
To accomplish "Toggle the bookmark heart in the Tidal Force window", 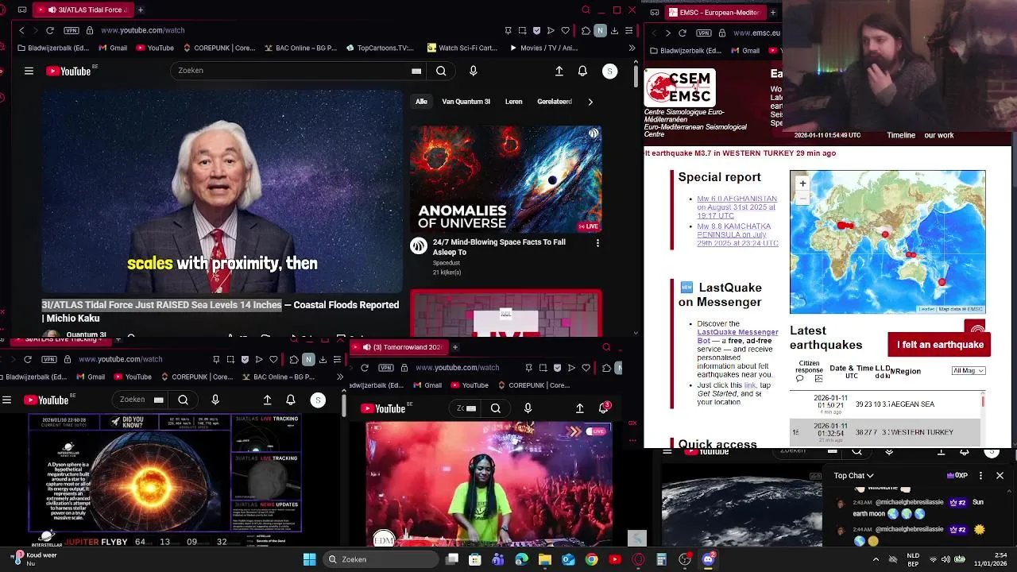I will [565, 30].
